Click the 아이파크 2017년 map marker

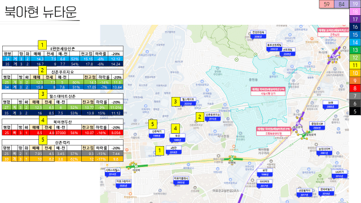point(265,184)
